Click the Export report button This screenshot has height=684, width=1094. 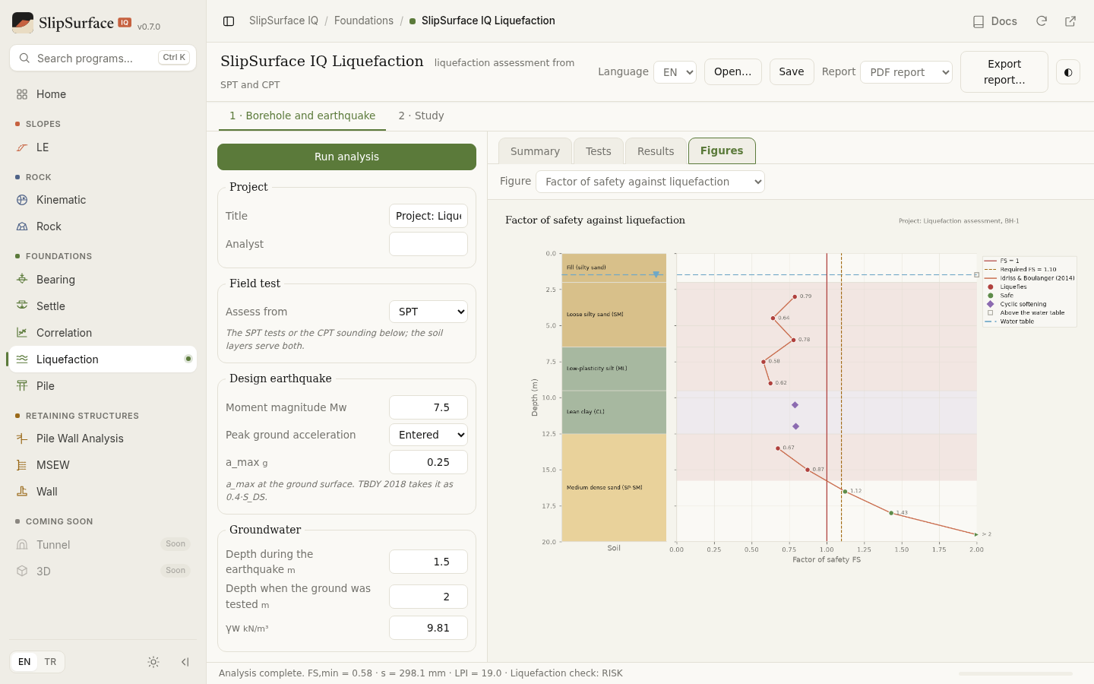(1004, 72)
